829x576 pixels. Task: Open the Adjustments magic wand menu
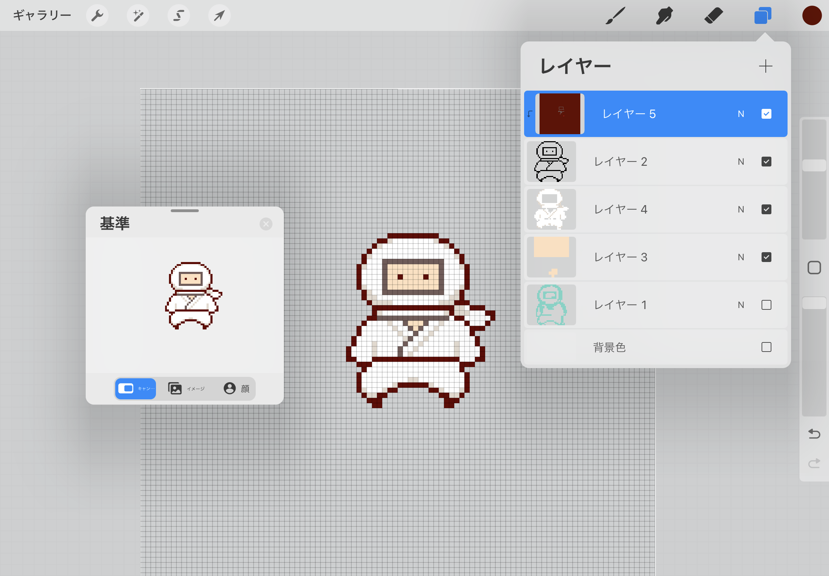click(x=138, y=15)
